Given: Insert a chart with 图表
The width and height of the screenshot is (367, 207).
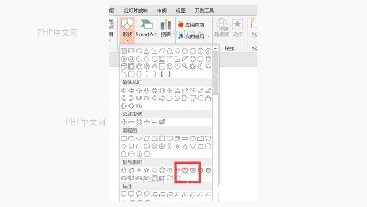Looking at the screenshot, I should [166, 28].
